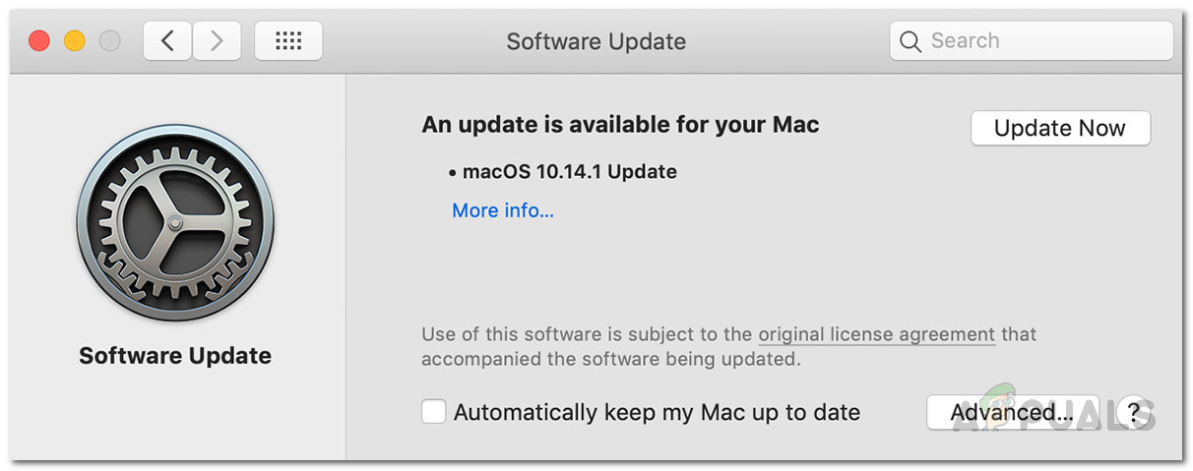Select the macOS 10.14.1 Update entry
Image resolution: width=1193 pixels, height=471 pixels.
pos(569,172)
